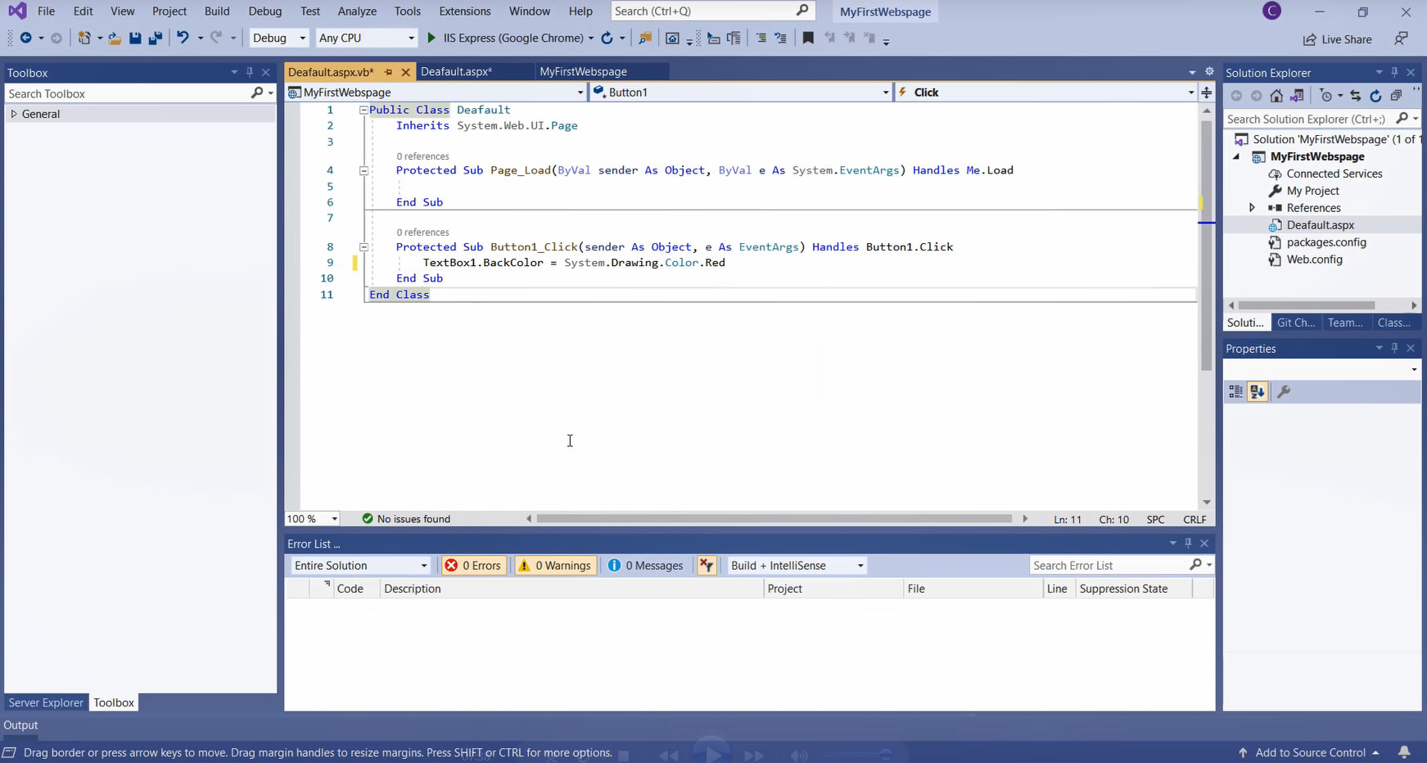
Task: Click the bookmark icon in toolbar
Action: 808,38
